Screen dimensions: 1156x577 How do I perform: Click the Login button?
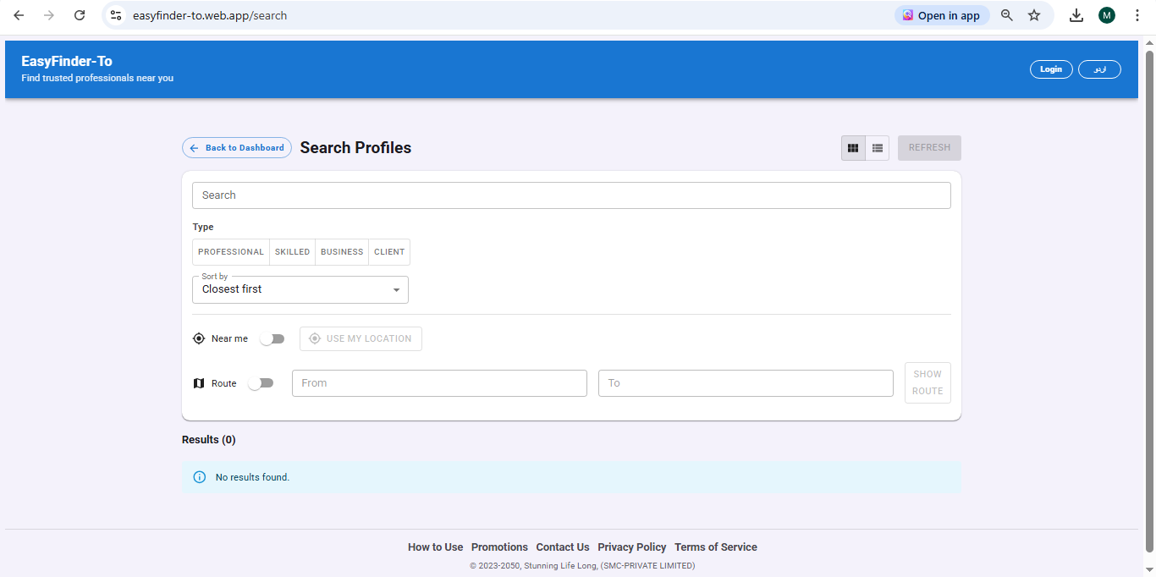click(1051, 69)
